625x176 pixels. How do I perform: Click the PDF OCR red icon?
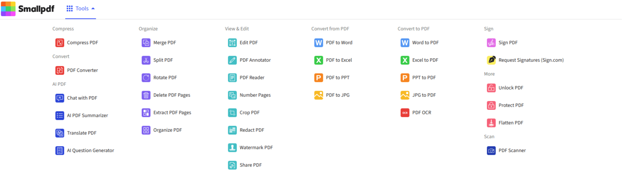point(405,113)
